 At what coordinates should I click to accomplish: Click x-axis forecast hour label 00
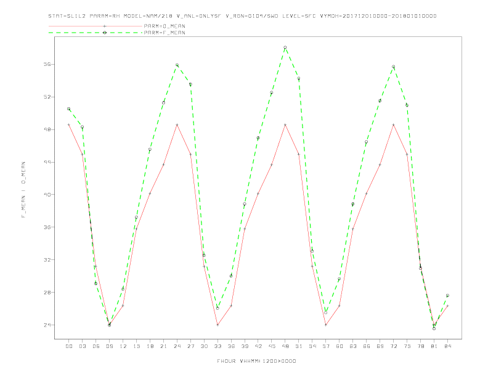click(69, 346)
